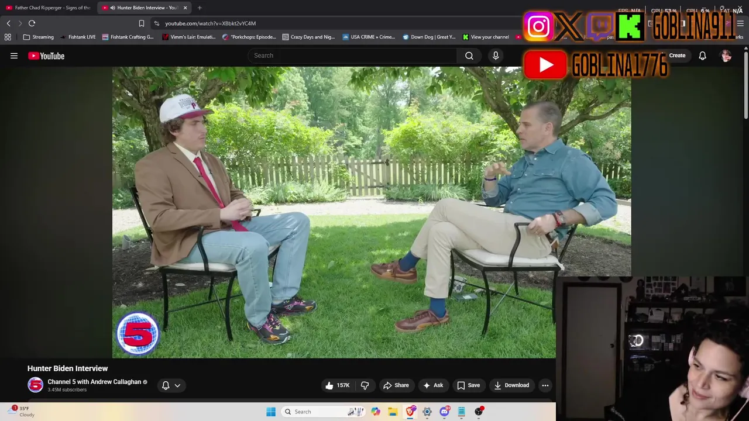Screen dimensions: 749x421
Task: Open Fishtank Crafting bookmark
Action: 128,37
